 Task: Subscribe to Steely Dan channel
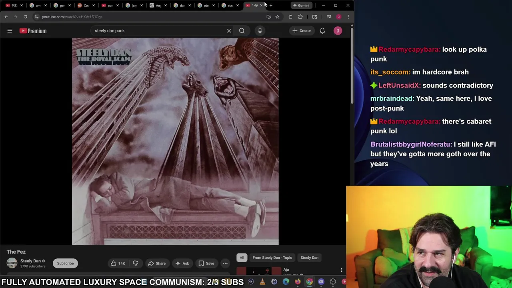[65, 263]
